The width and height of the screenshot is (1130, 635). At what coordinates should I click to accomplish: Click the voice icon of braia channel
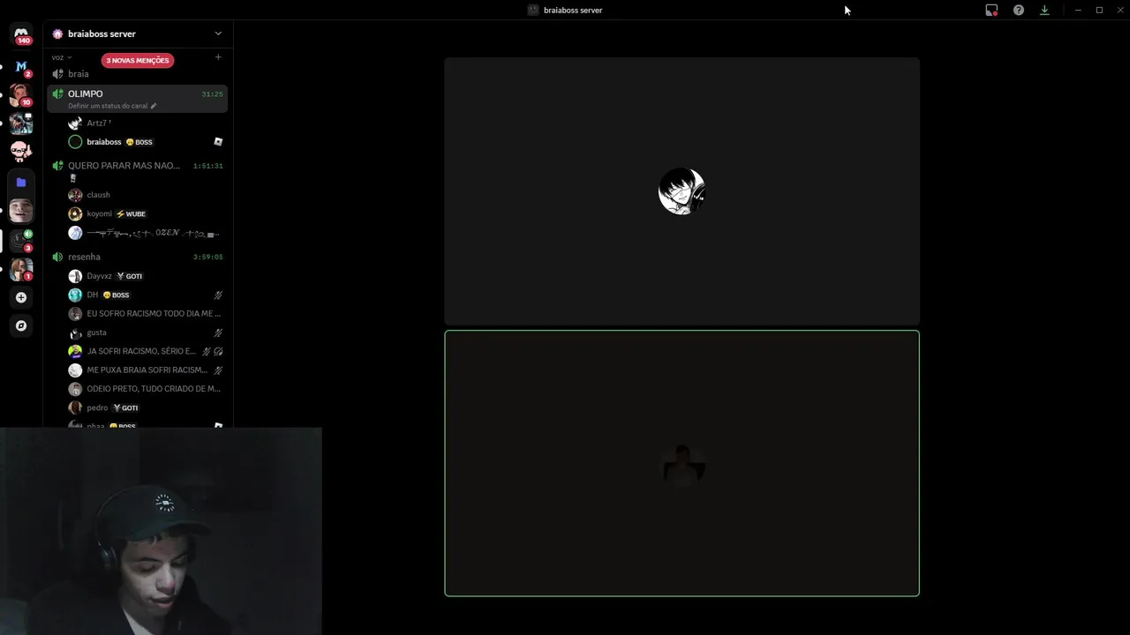(57, 74)
